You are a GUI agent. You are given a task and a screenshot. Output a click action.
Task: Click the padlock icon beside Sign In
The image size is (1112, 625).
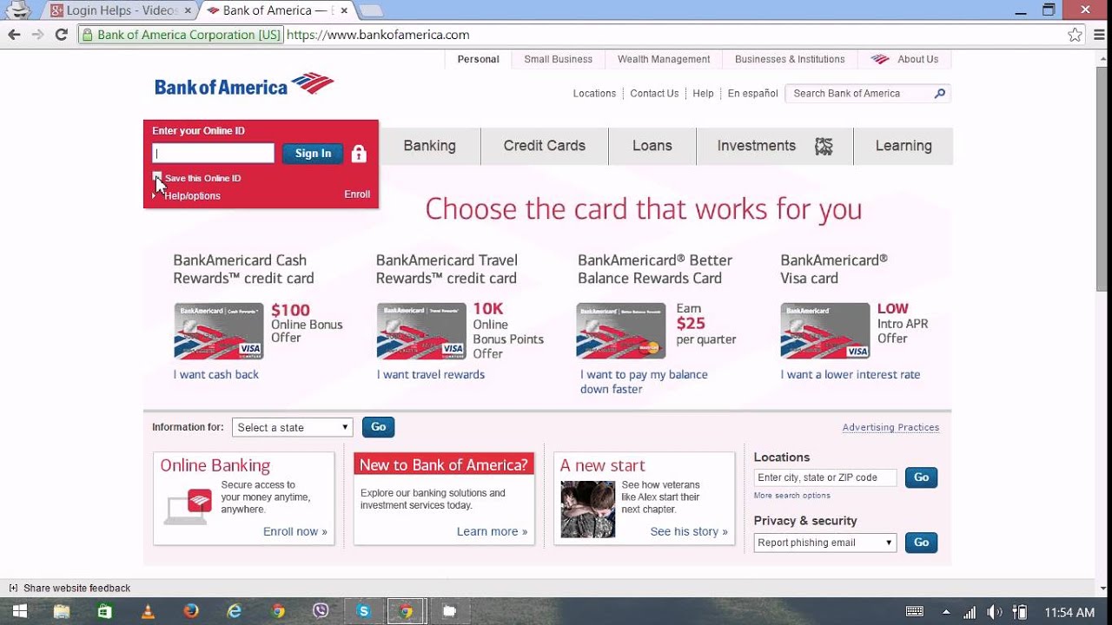pyautogui.click(x=359, y=154)
